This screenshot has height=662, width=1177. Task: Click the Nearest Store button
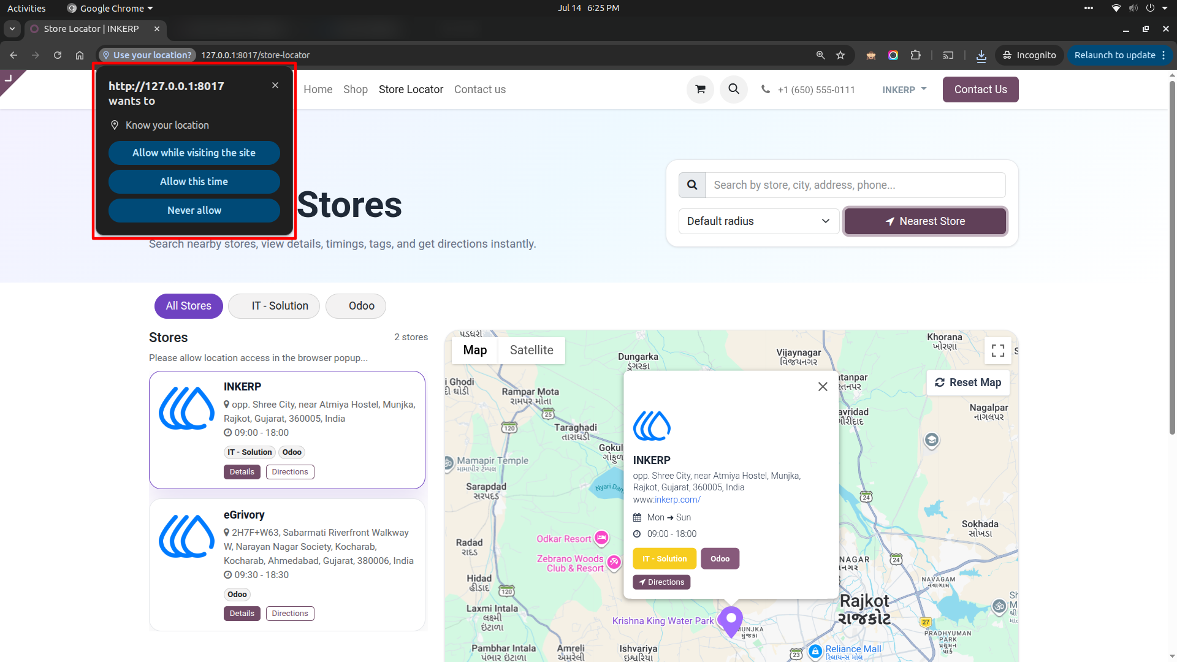(925, 221)
